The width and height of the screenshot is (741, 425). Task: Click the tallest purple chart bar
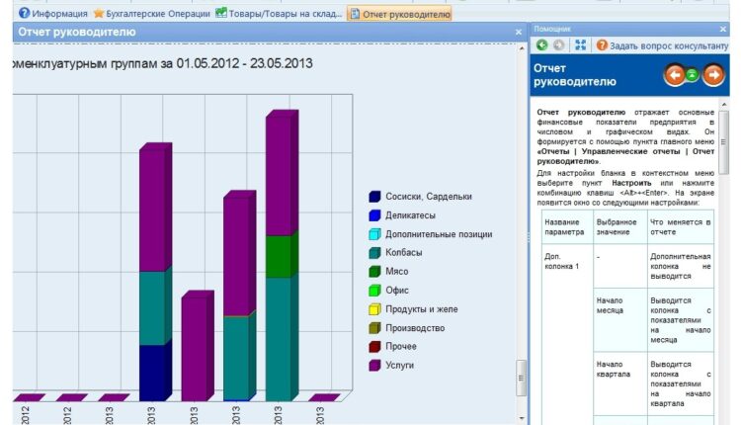click(x=282, y=178)
